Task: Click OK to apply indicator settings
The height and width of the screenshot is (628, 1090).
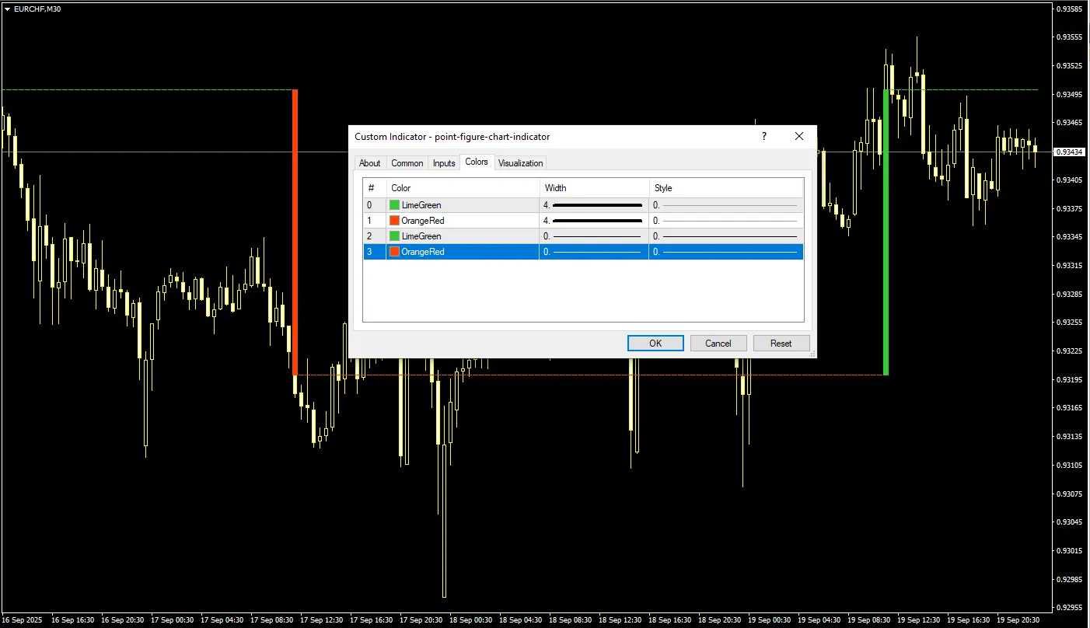Action: pyautogui.click(x=655, y=344)
